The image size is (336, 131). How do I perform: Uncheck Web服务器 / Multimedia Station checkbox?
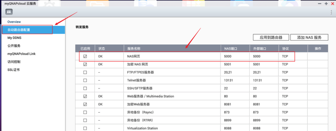point(85,96)
